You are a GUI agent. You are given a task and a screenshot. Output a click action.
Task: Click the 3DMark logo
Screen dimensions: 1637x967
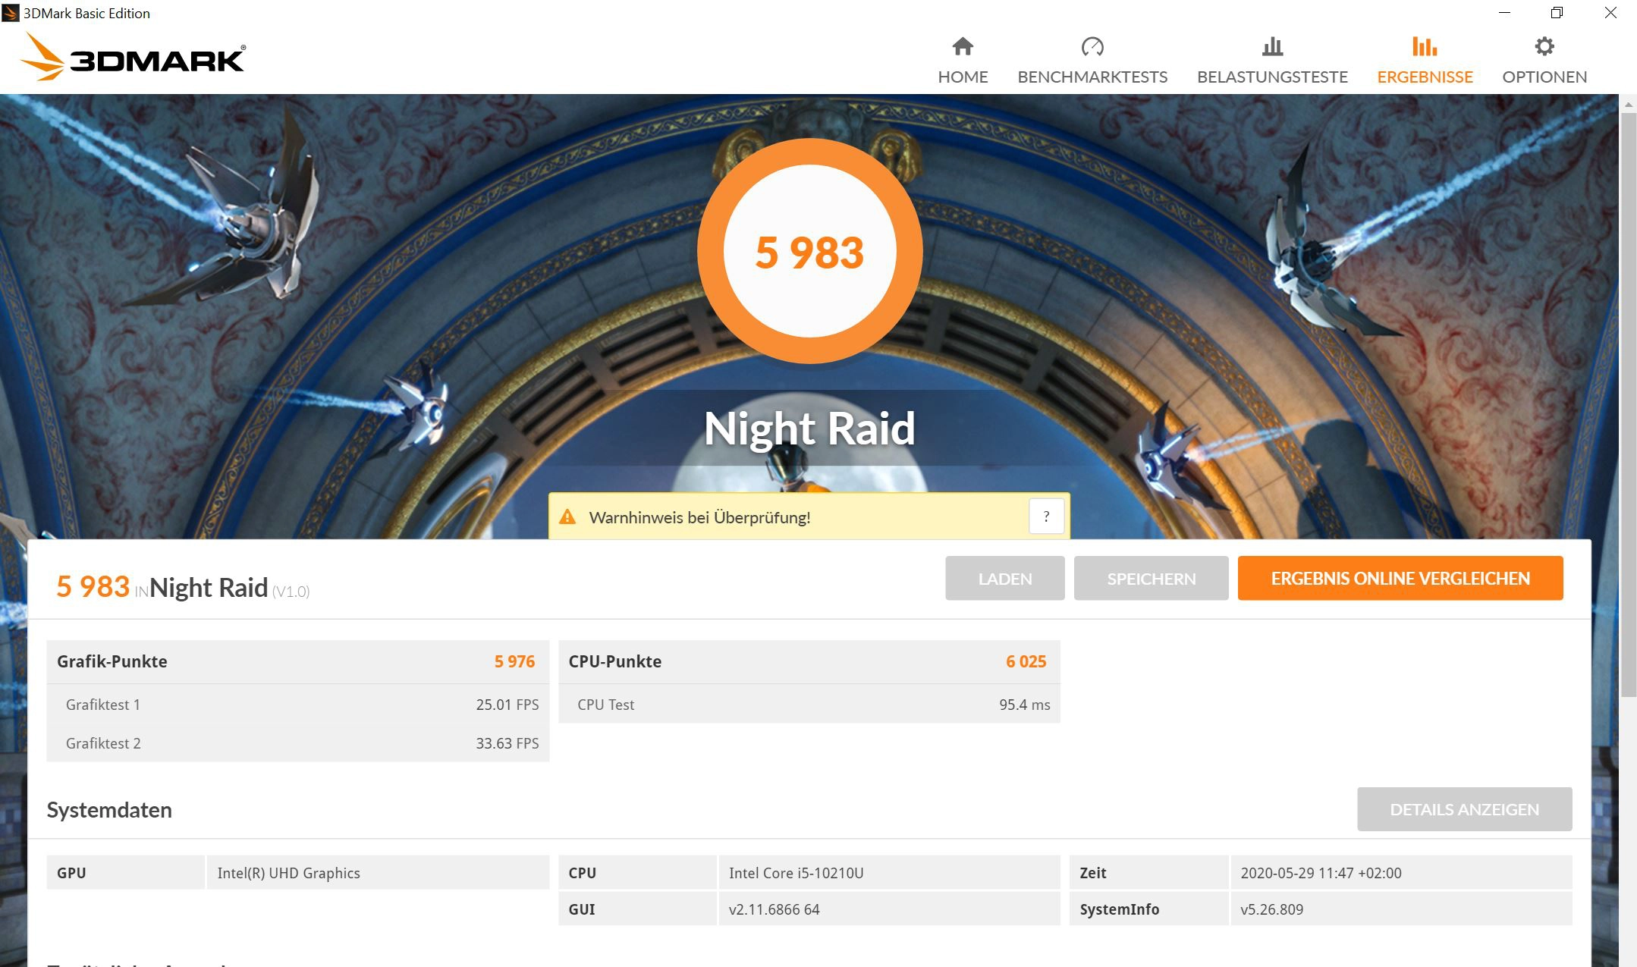pyautogui.click(x=133, y=57)
